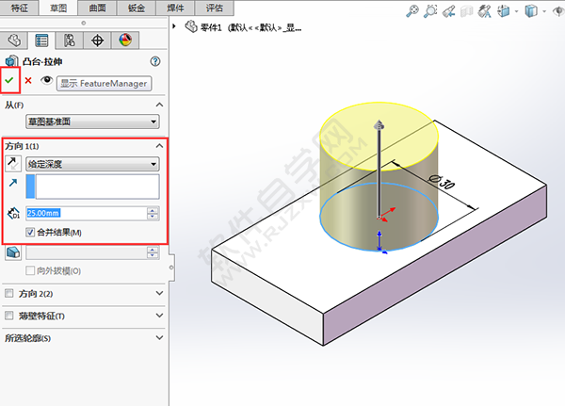
Task: Click the Section View icon
Action: point(467,11)
